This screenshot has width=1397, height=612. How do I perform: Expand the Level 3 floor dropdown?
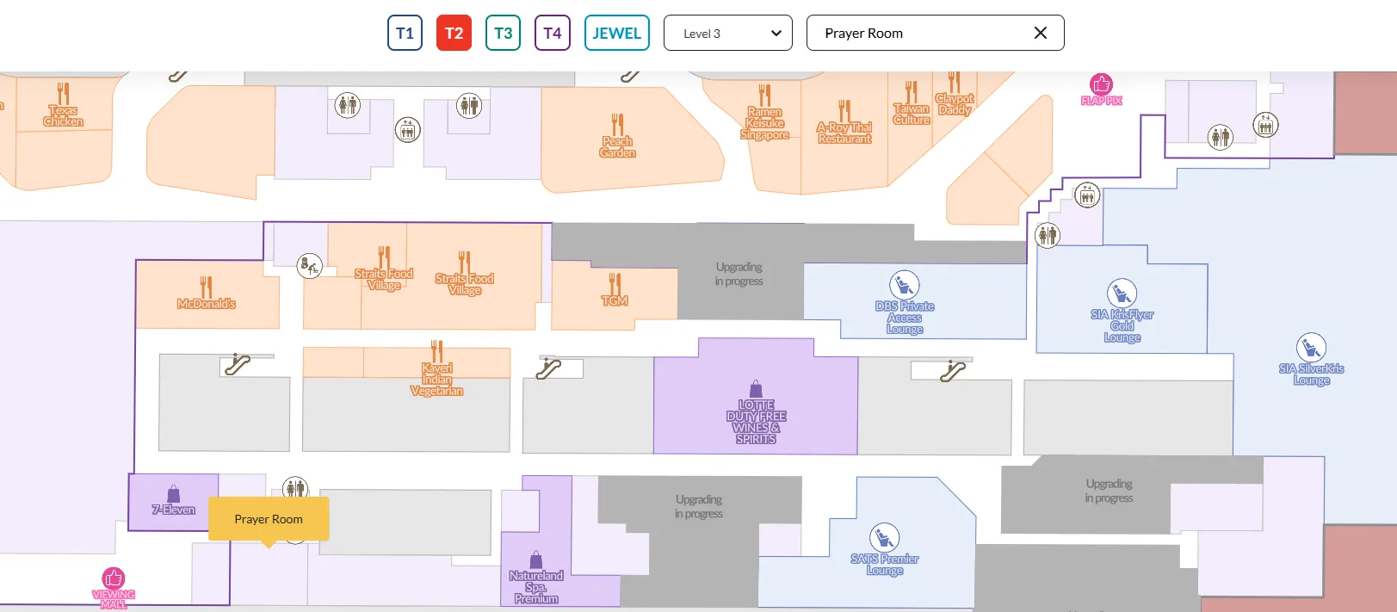(x=728, y=34)
